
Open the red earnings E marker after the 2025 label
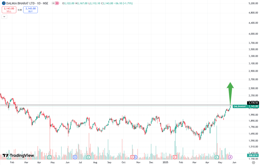pyautogui.click(x=175, y=157)
